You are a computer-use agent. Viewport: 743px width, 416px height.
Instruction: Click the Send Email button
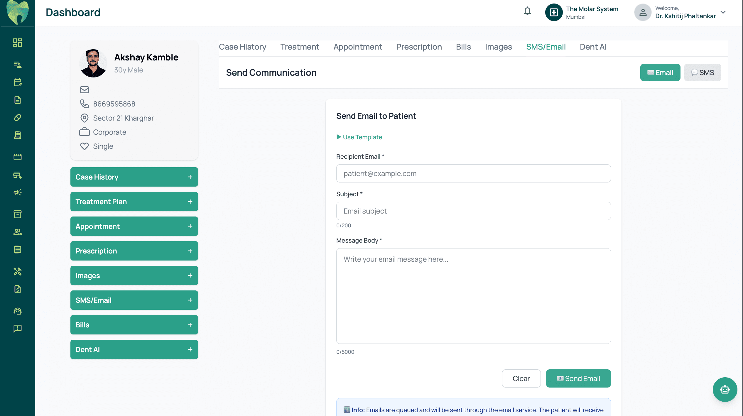click(578, 378)
